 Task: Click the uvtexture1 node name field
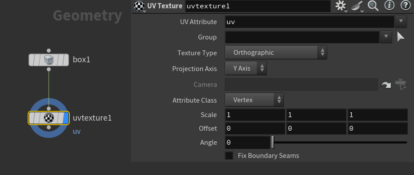click(x=258, y=6)
